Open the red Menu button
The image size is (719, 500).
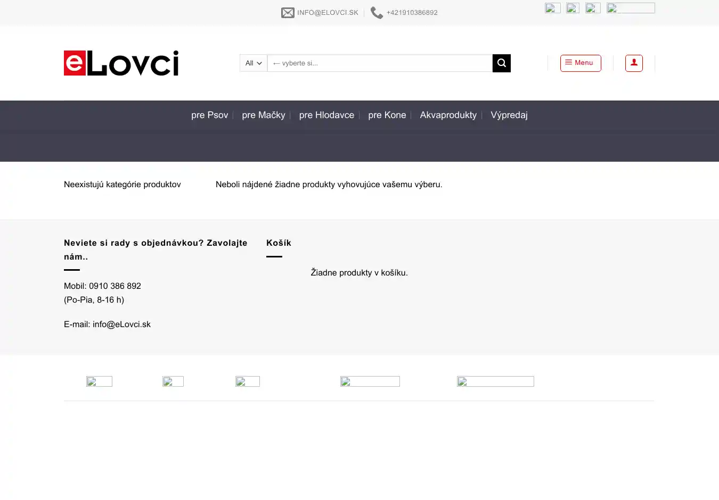(581, 63)
